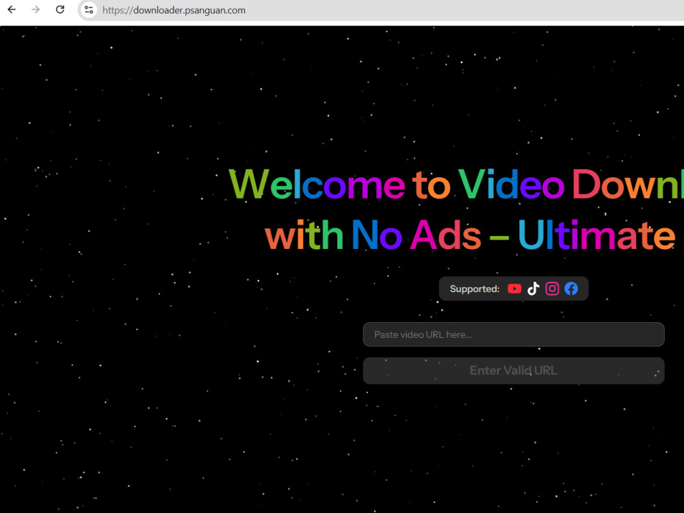Focus the Paste video URL here field
Screen dimensions: 684x513
(x=514, y=334)
